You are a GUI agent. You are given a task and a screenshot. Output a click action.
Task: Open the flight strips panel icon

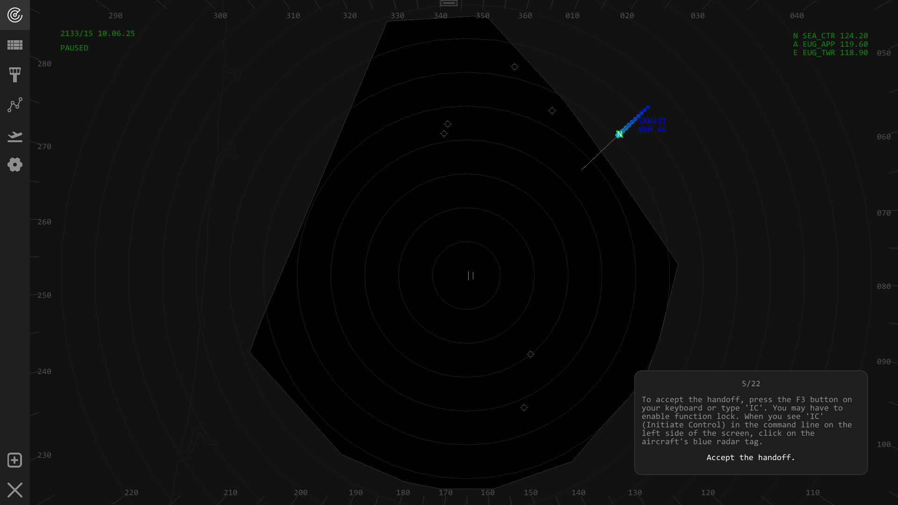[15, 45]
